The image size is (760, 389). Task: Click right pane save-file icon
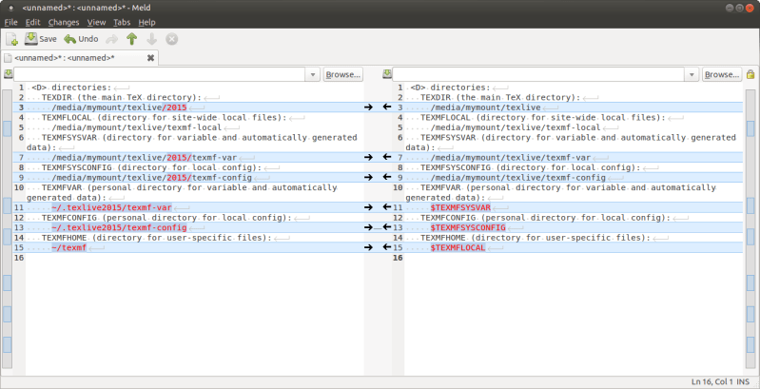pos(387,73)
